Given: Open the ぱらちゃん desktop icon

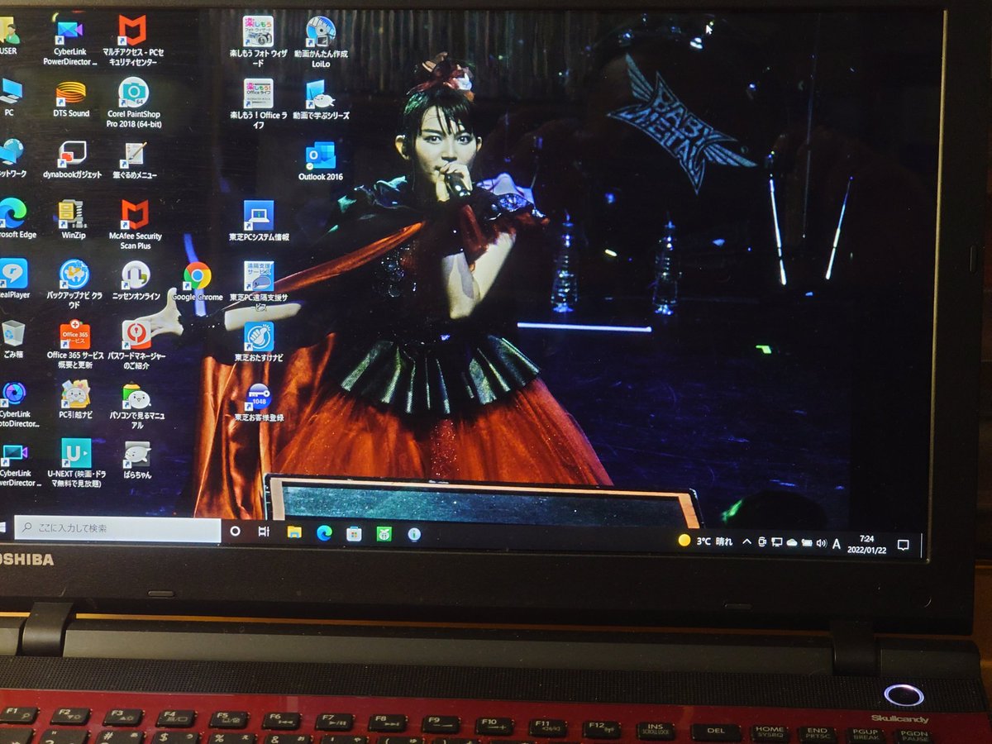Looking at the screenshot, I should [137, 459].
